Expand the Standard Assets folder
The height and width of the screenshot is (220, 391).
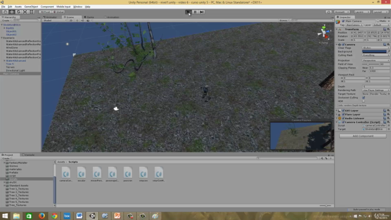pyautogui.click(x=4, y=186)
